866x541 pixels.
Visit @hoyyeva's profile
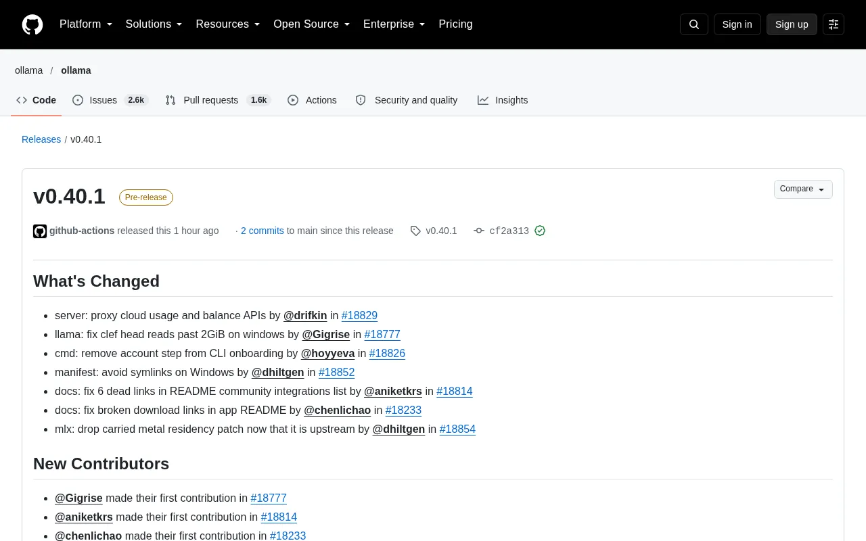point(328,353)
